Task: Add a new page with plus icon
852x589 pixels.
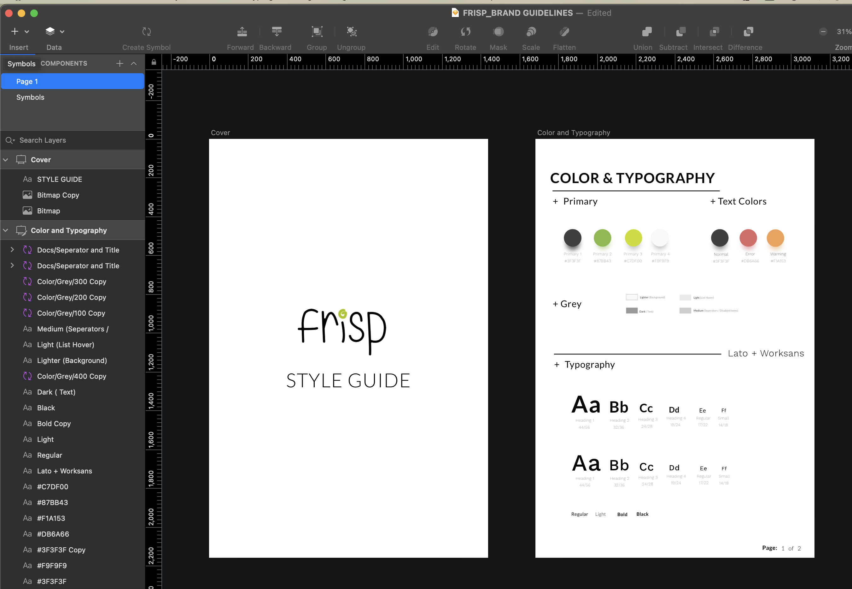Action: [120, 63]
